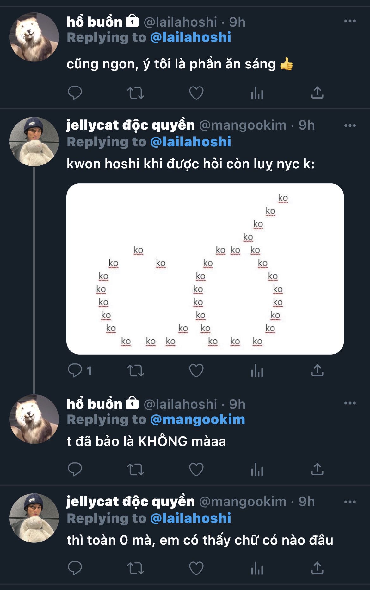Share the 'kwon hoshi' tweet with image
370x590 pixels.
tap(317, 370)
